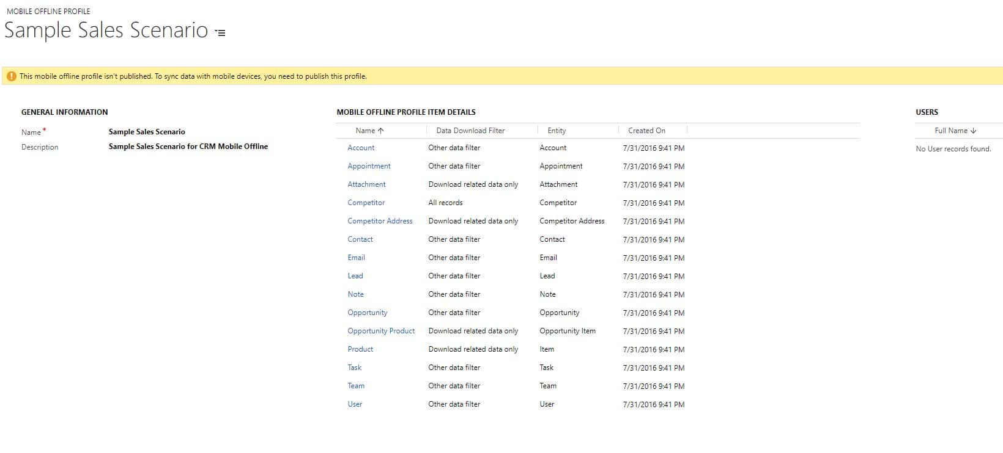Select the 'All records' filter cell
The image size is (1003, 453).
445,203
